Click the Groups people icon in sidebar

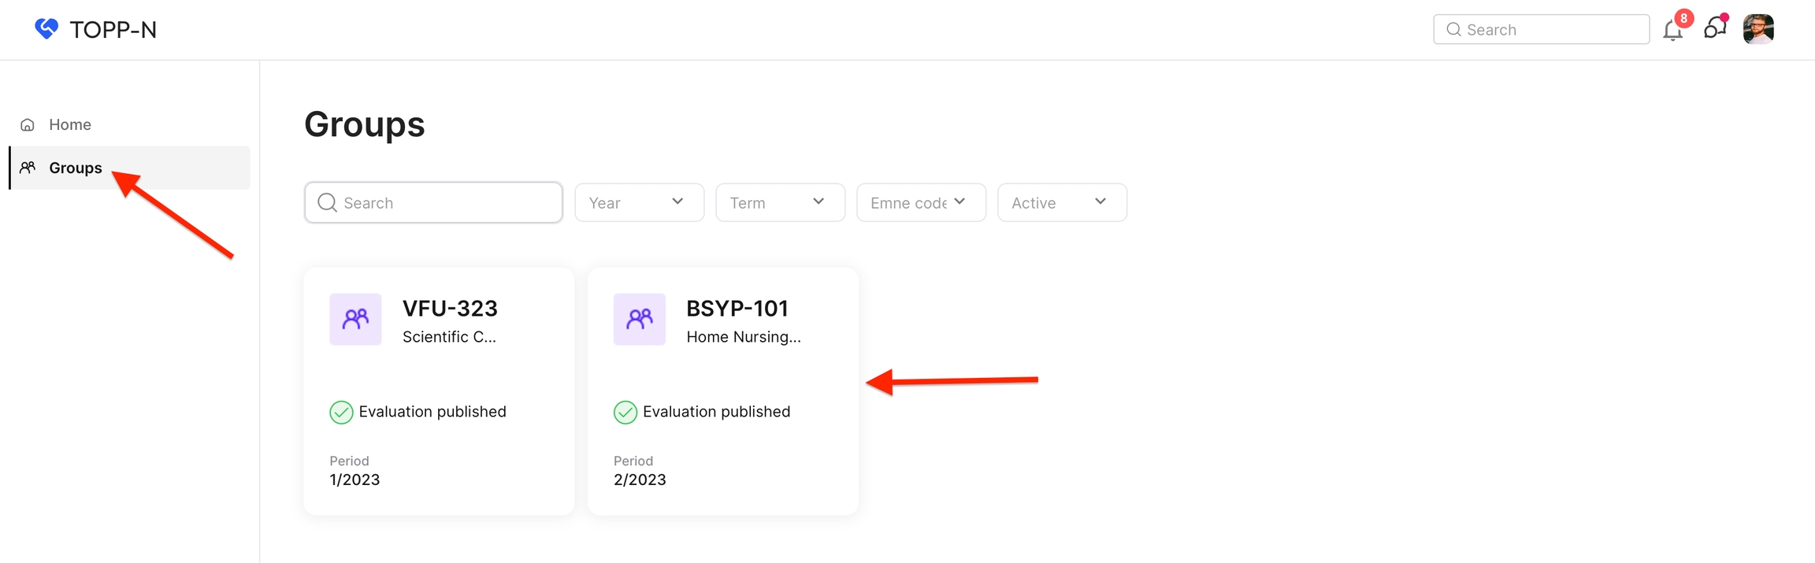[28, 168]
